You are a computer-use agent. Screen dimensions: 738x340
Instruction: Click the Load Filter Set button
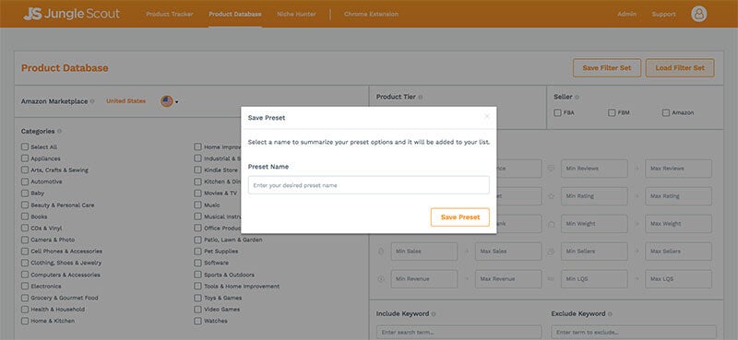[x=680, y=67]
